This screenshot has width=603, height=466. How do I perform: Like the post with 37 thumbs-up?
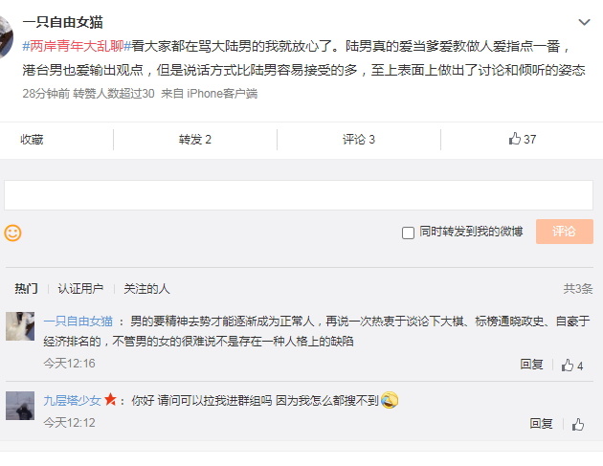coord(522,139)
